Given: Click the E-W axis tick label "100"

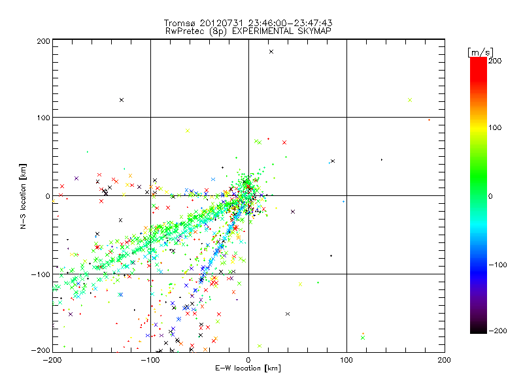Looking at the screenshot, I should pyautogui.click(x=346, y=360).
